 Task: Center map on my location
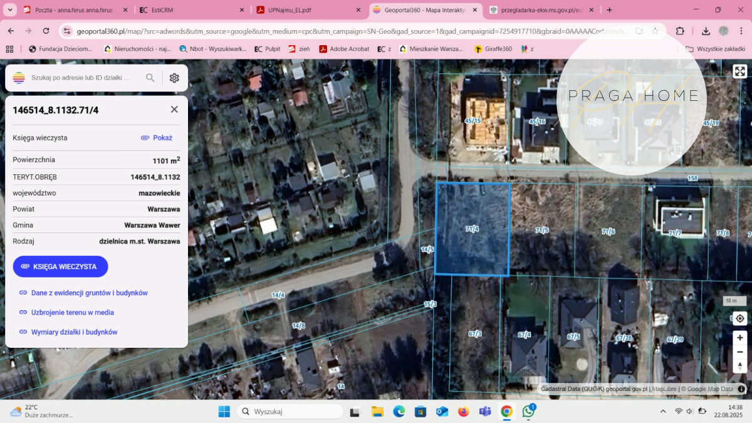click(739, 318)
